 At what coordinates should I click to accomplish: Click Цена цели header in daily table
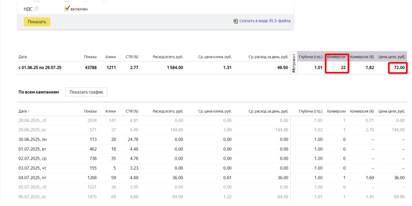tap(391, 111)
